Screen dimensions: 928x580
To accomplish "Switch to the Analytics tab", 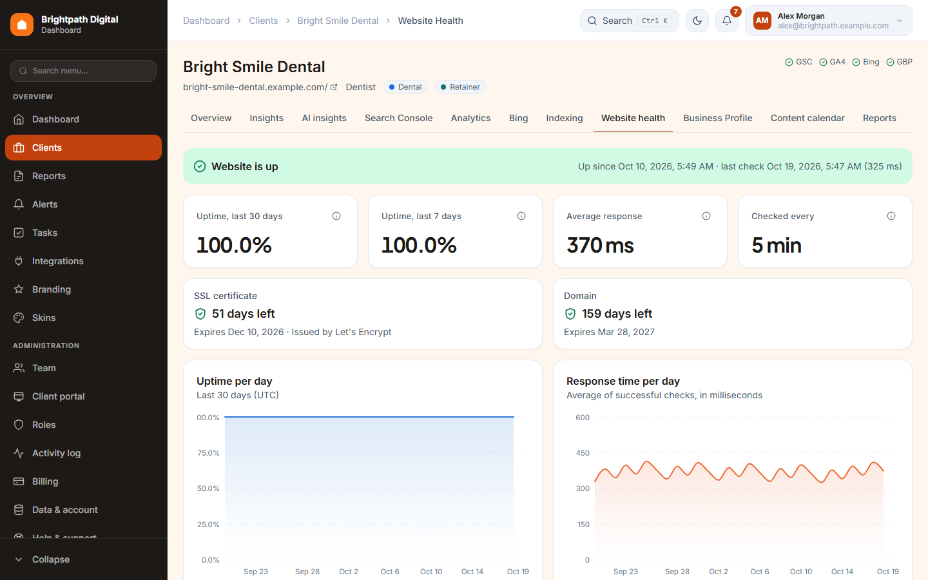I will [x=470, y=118].
